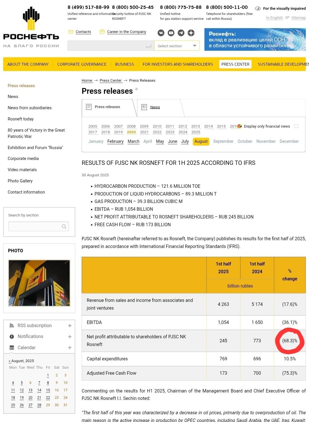Click the magnifier icon in section search
This screenshot has width=309, height=422.
pyautogui.click(x=64, y=226)
